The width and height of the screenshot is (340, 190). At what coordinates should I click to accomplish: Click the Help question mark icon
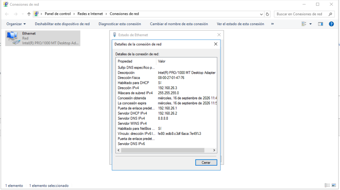331,24
